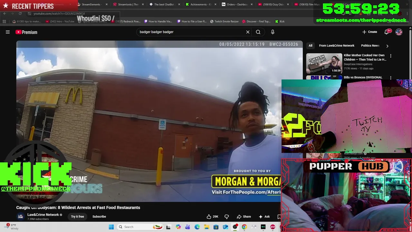Ask about this video with Ask button

[264, 217]
